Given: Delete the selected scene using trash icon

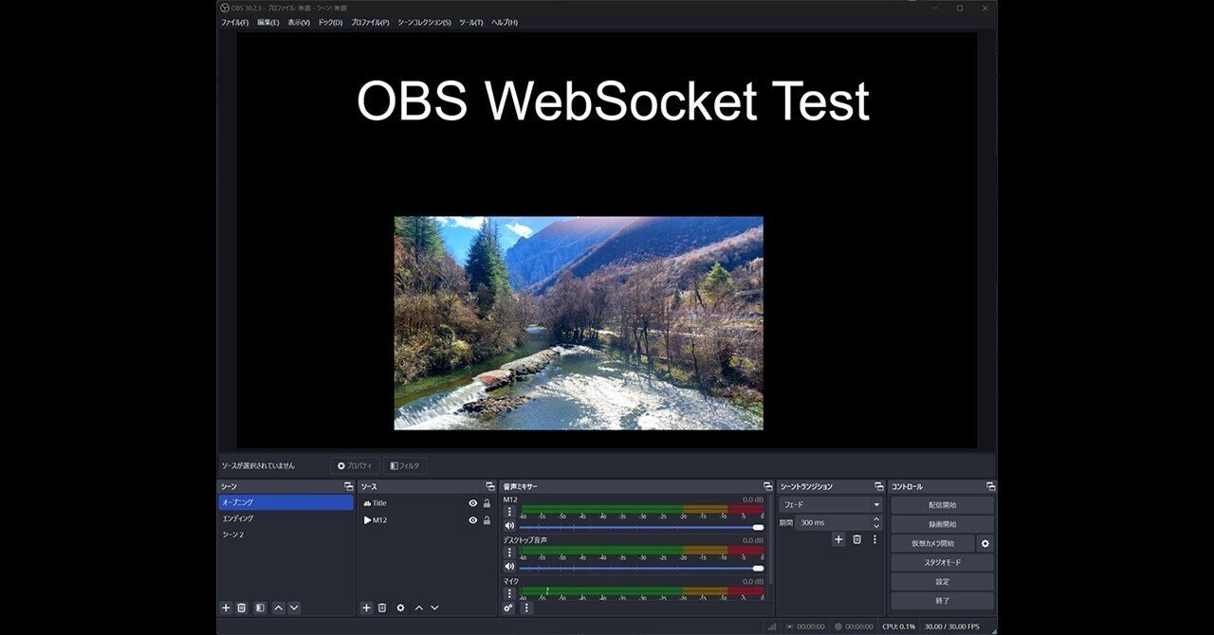Looking at the screenshot, I should 242,608.
